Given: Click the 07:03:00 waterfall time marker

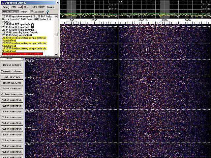Looking at the screenshot, I should [x=30, y=94].
